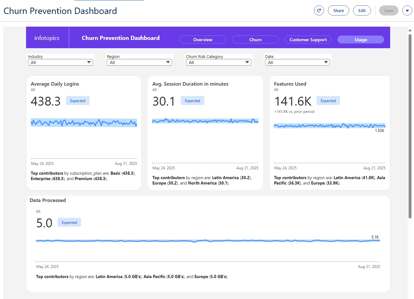Click Top contributors text in Data Processed
This screenshot has width=414, height=299.
pyautogui.click(x=132, y=277)
